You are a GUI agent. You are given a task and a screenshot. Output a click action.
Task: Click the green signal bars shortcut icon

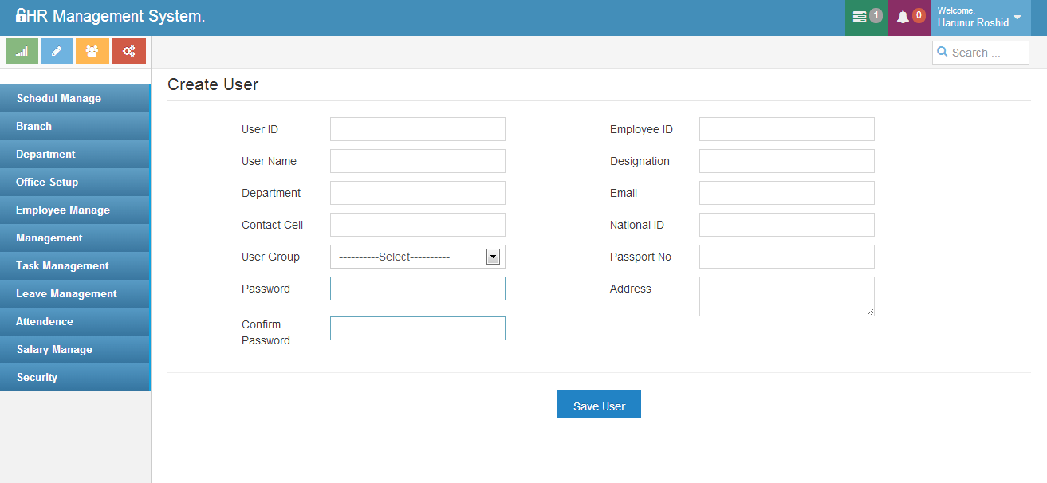(22, 51)
